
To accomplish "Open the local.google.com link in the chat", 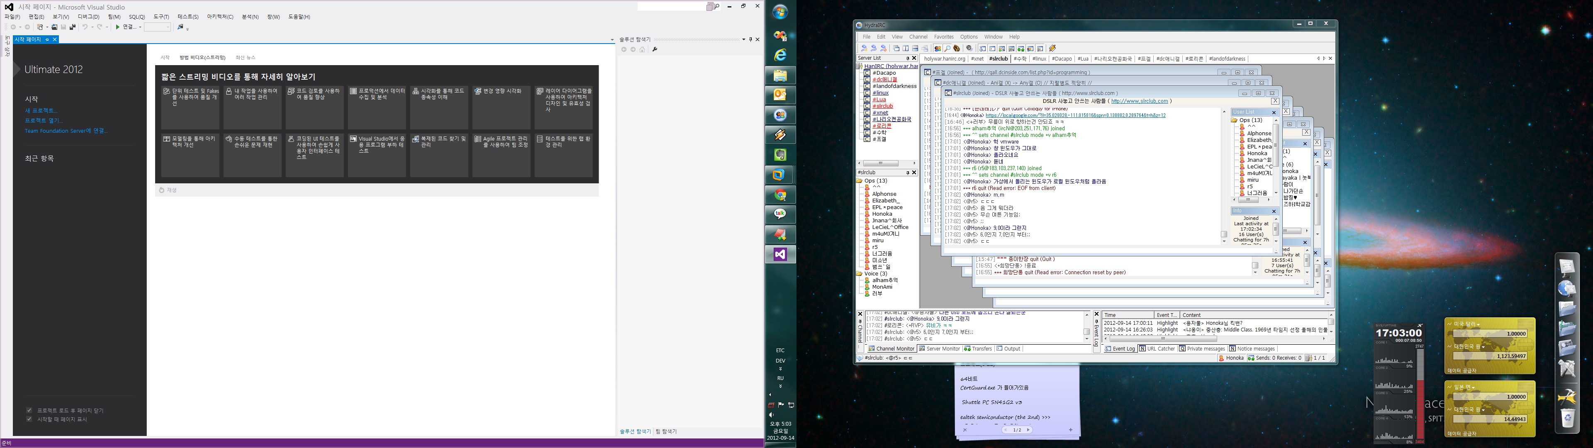I will pyautogui.click(x=1075, y=115).
